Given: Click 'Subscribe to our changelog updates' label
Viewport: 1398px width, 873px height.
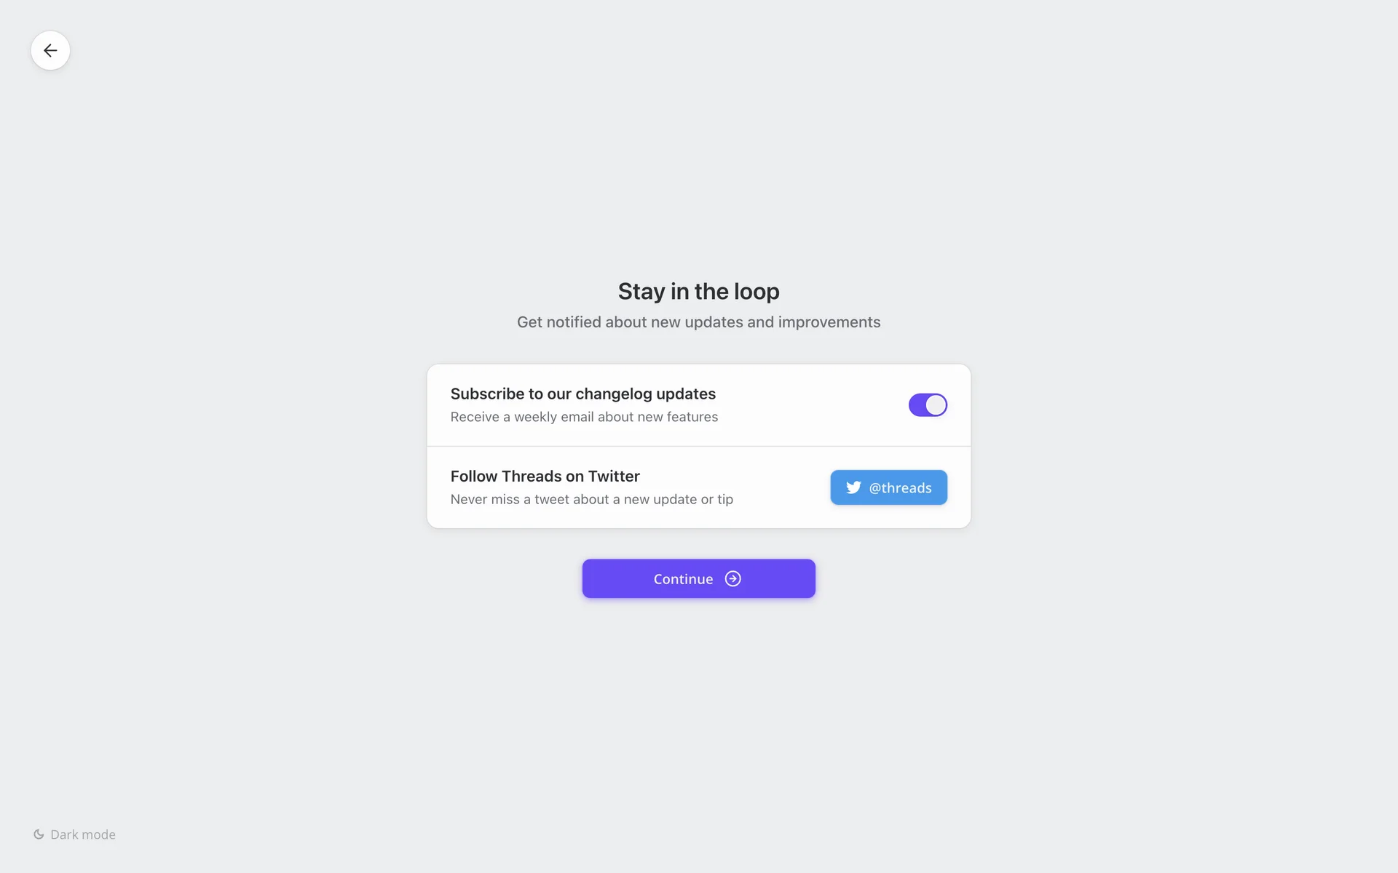Looking at the screenshot, I should tap(582, 394).
